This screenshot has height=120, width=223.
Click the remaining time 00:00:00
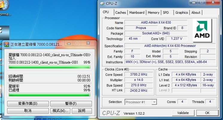point(84,80)
